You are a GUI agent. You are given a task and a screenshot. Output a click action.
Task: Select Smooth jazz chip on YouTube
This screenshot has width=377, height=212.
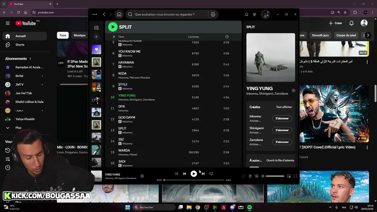click(320, 35)
